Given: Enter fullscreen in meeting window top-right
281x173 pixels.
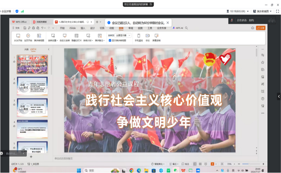Looking at the screenshot, I should (277, 11).
